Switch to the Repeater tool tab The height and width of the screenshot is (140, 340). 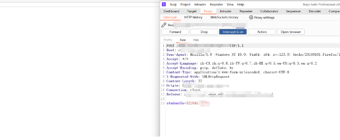point(246,11)
